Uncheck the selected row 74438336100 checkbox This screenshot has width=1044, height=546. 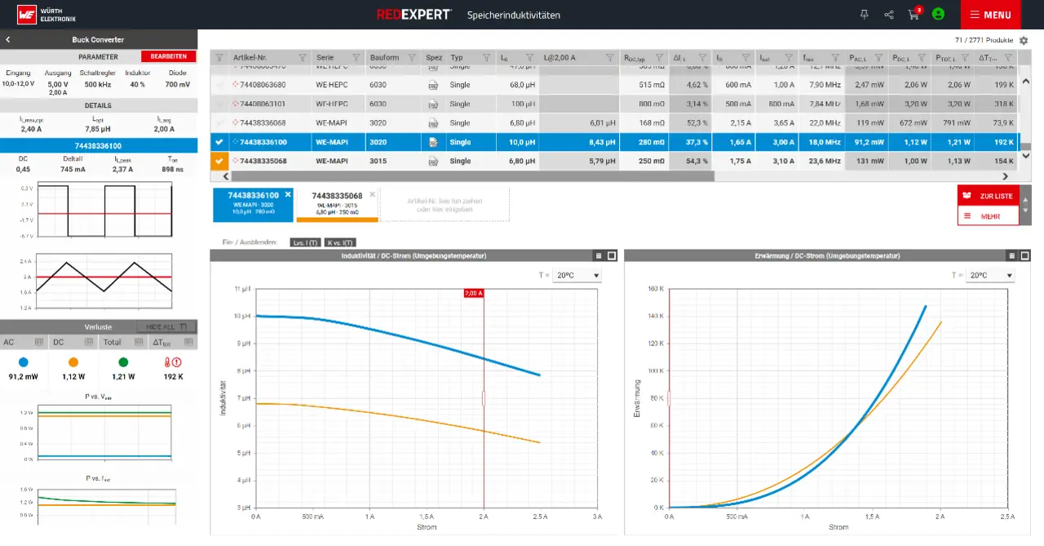tap(219, 142)
